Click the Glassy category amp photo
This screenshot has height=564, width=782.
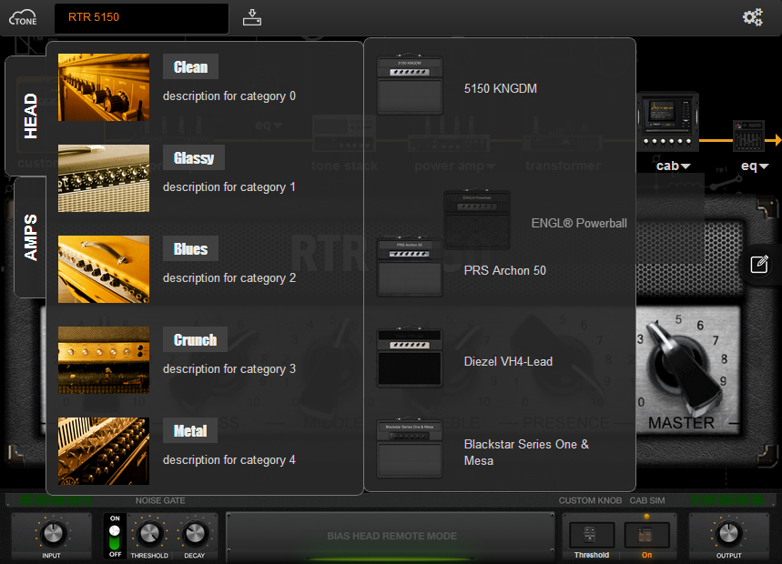(104, 178)
